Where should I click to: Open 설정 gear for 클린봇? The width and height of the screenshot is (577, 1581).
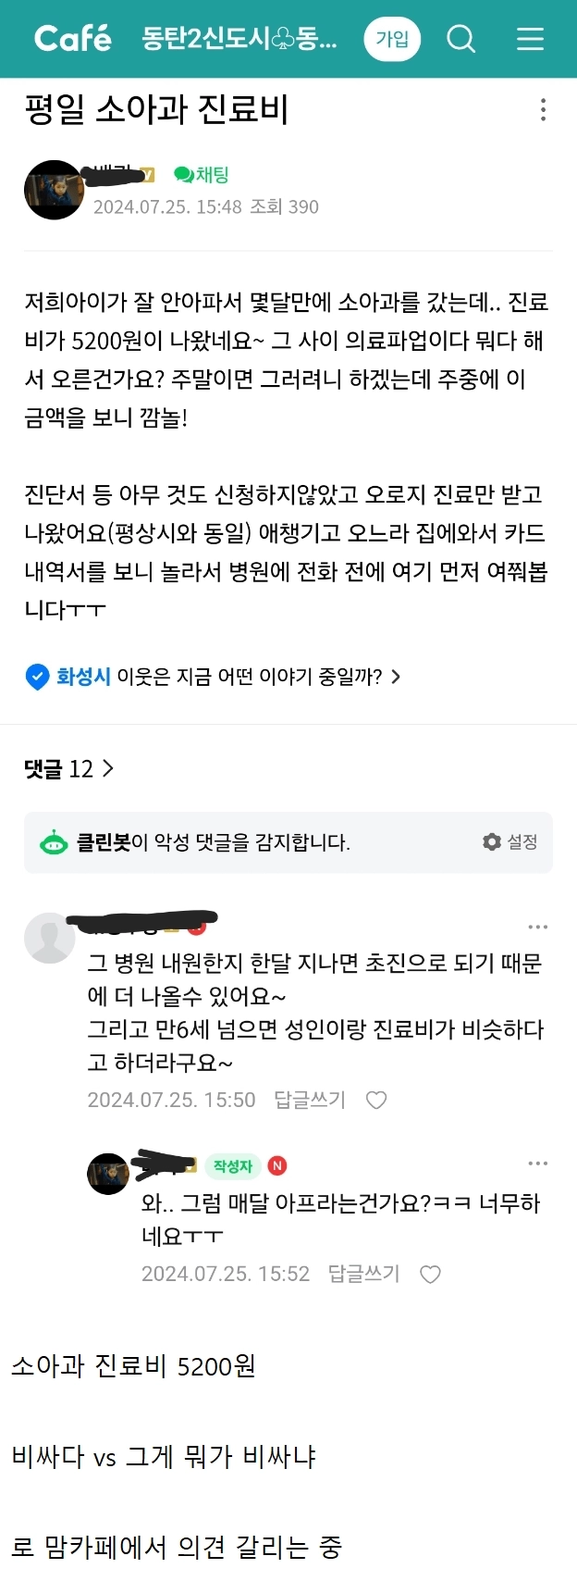click(x=509, y=841)
